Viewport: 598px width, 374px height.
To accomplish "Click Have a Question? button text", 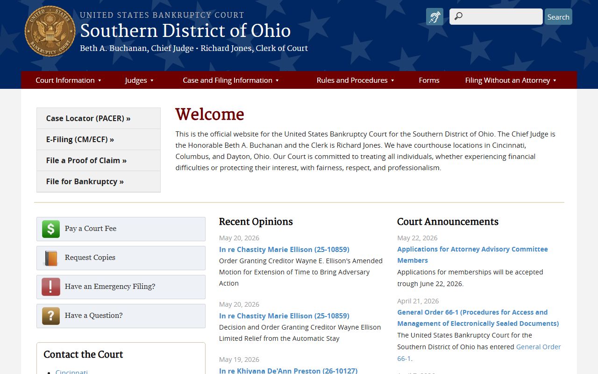I will (x=93, y=316).
